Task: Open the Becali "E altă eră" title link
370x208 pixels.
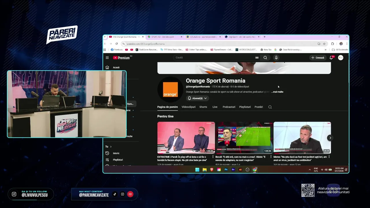Action: coord(240,158)
